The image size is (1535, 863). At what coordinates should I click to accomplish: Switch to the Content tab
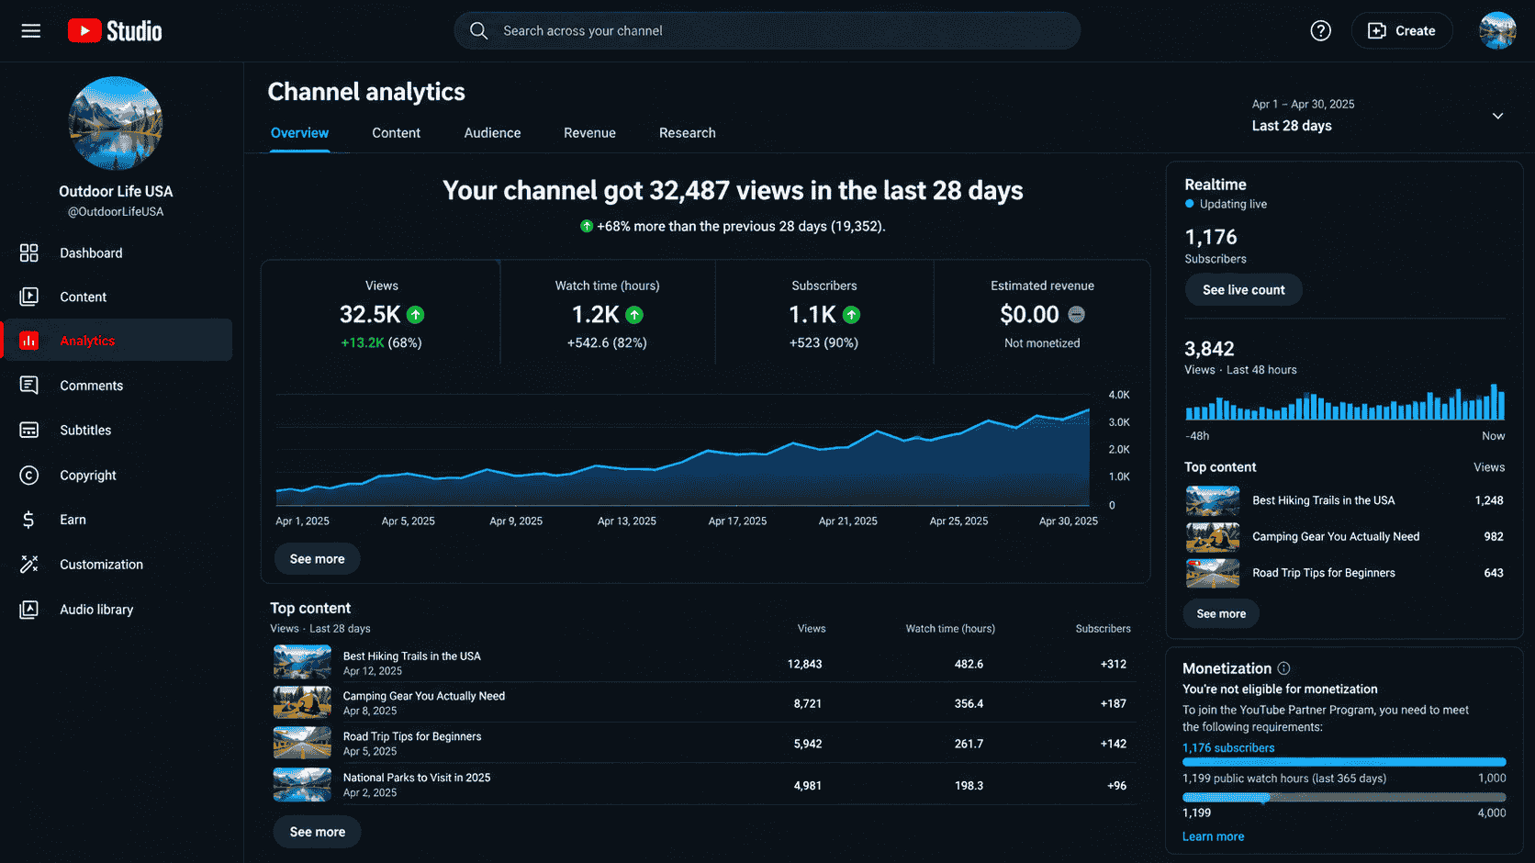[396, 133]
